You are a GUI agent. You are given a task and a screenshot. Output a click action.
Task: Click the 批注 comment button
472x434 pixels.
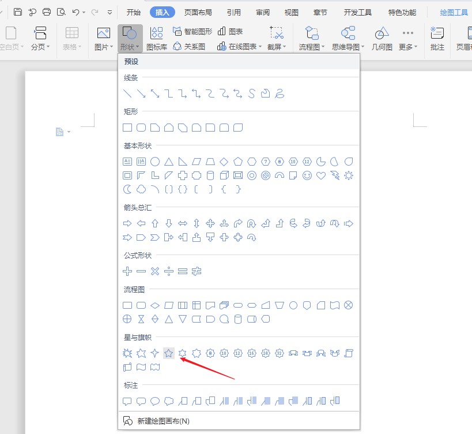click(437, 38)
